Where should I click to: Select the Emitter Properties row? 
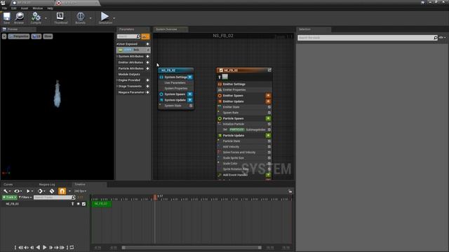click(x=244, y=90)
